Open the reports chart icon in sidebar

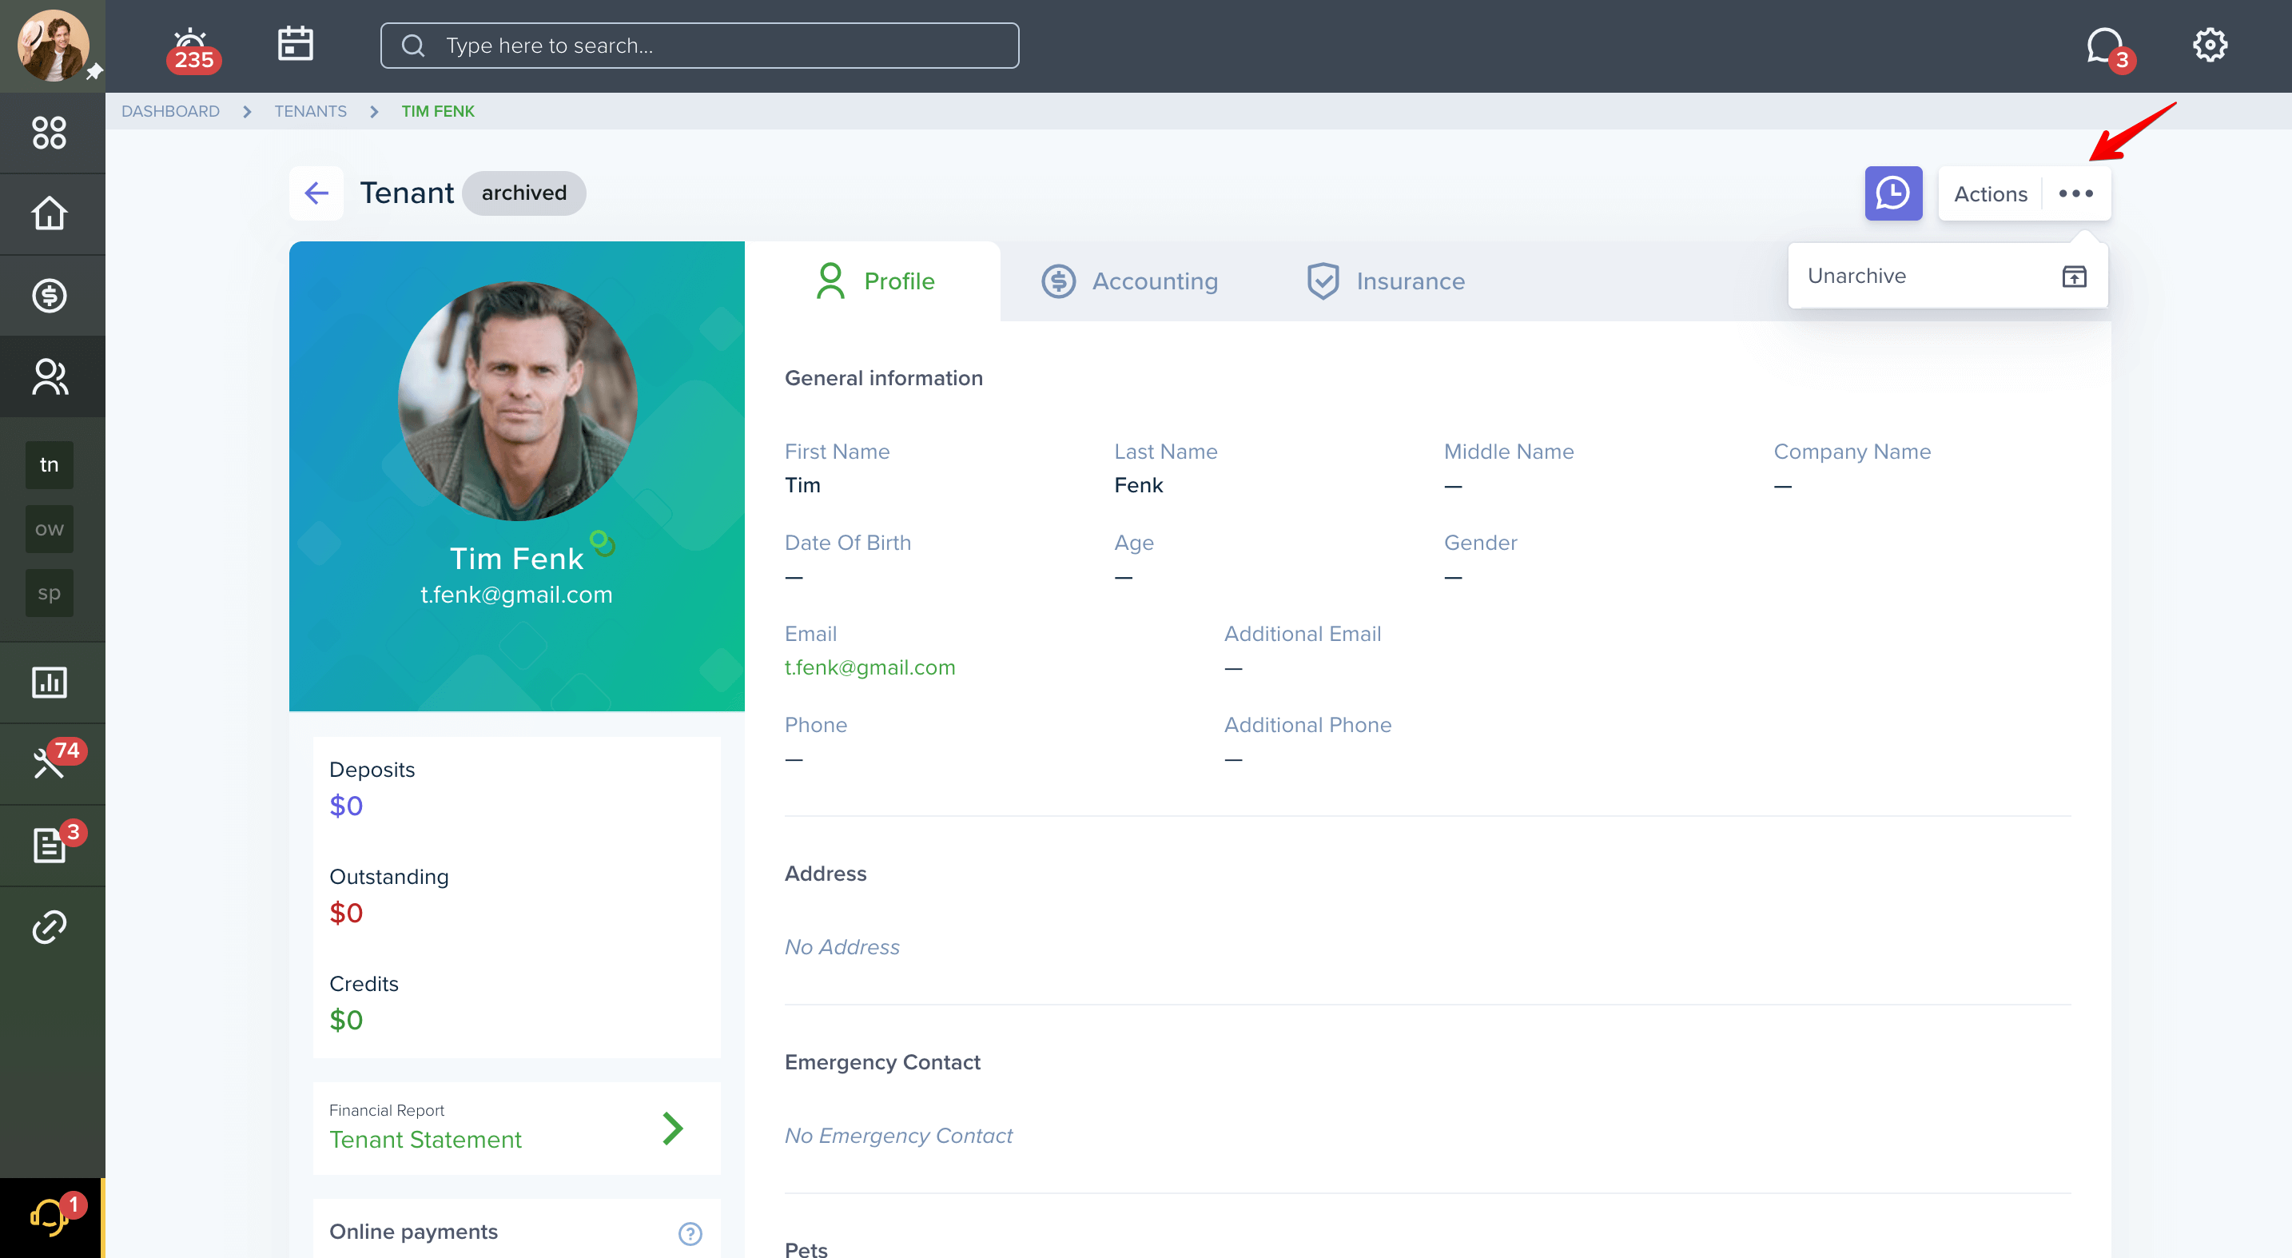pos(50,683)
